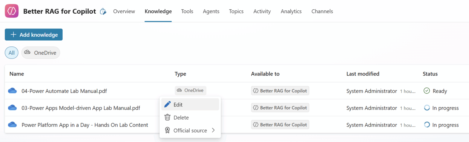This screenshot has width=469, height=142.
Task: Click cloud icon beside Power Platform App in a Day
Action: tap(13, 125)
